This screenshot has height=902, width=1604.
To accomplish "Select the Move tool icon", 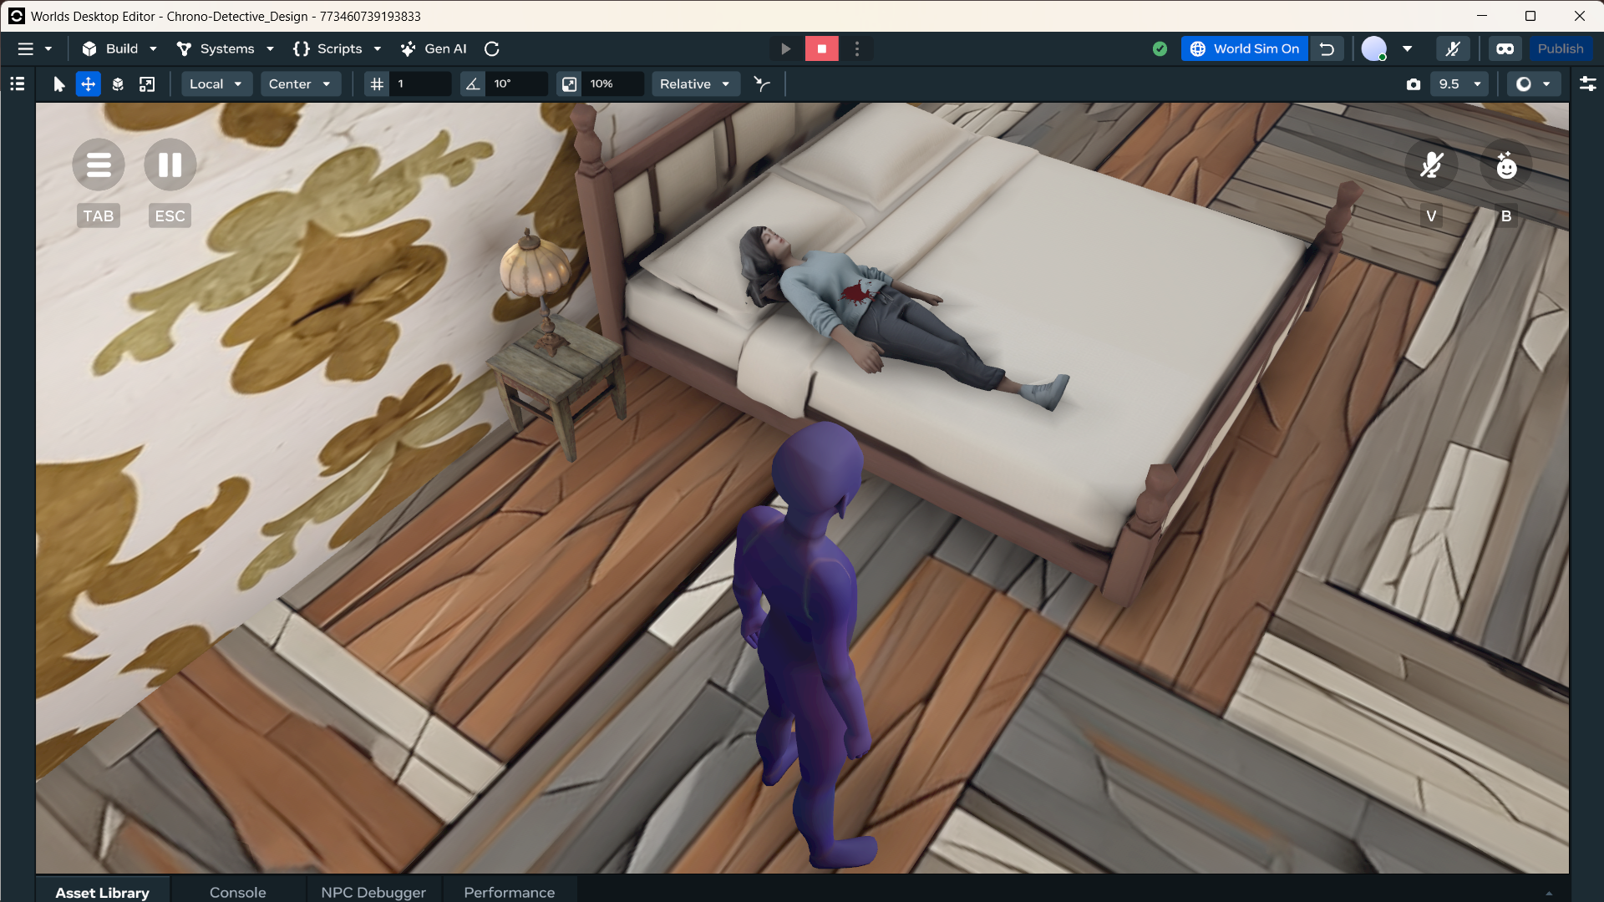I will click(88, 84).
